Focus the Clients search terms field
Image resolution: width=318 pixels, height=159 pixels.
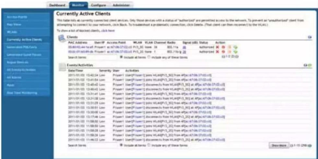point(103,57)
